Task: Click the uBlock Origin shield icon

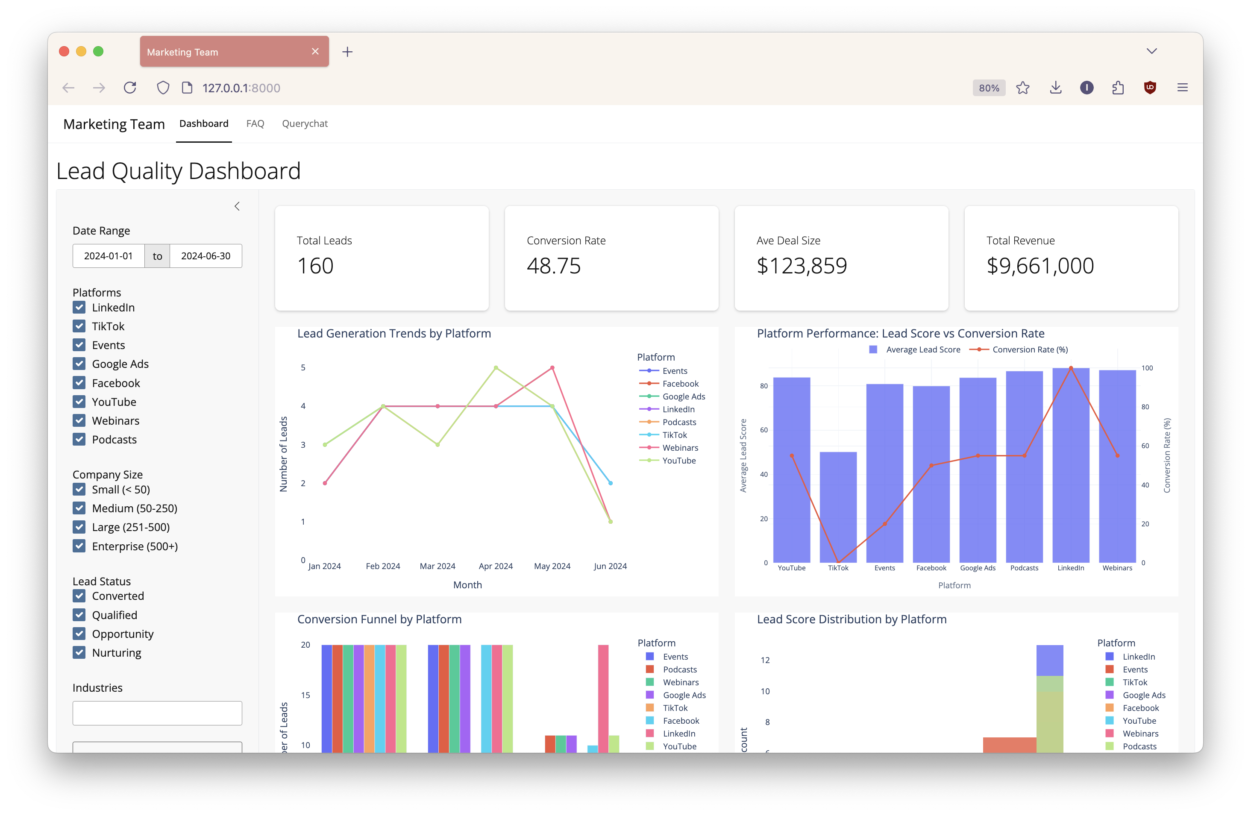Action: coord(1150,88)
